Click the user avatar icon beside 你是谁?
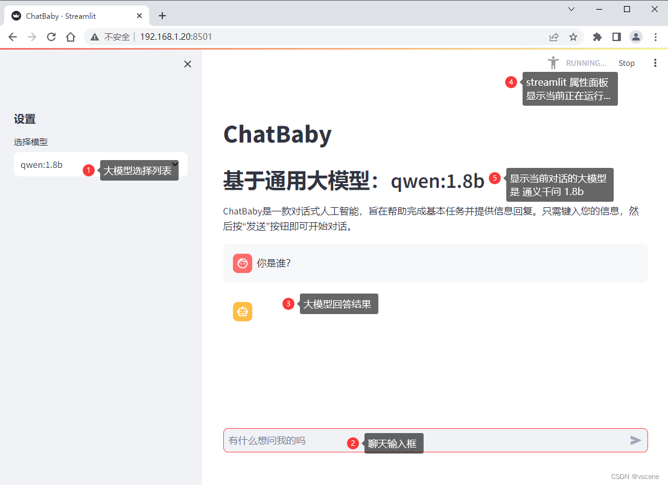The width and height of the screenshot is (668, 485). pos(243,263)
